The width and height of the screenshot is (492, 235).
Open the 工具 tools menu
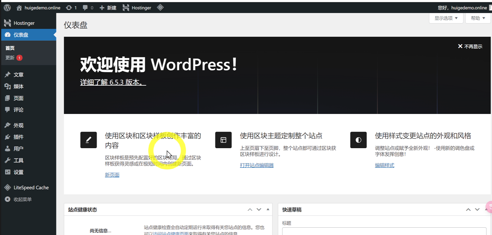28,160
